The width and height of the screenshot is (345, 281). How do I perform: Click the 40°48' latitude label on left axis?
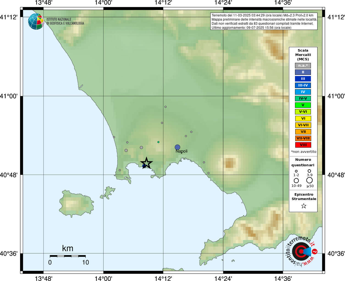(x=9, y=175)
